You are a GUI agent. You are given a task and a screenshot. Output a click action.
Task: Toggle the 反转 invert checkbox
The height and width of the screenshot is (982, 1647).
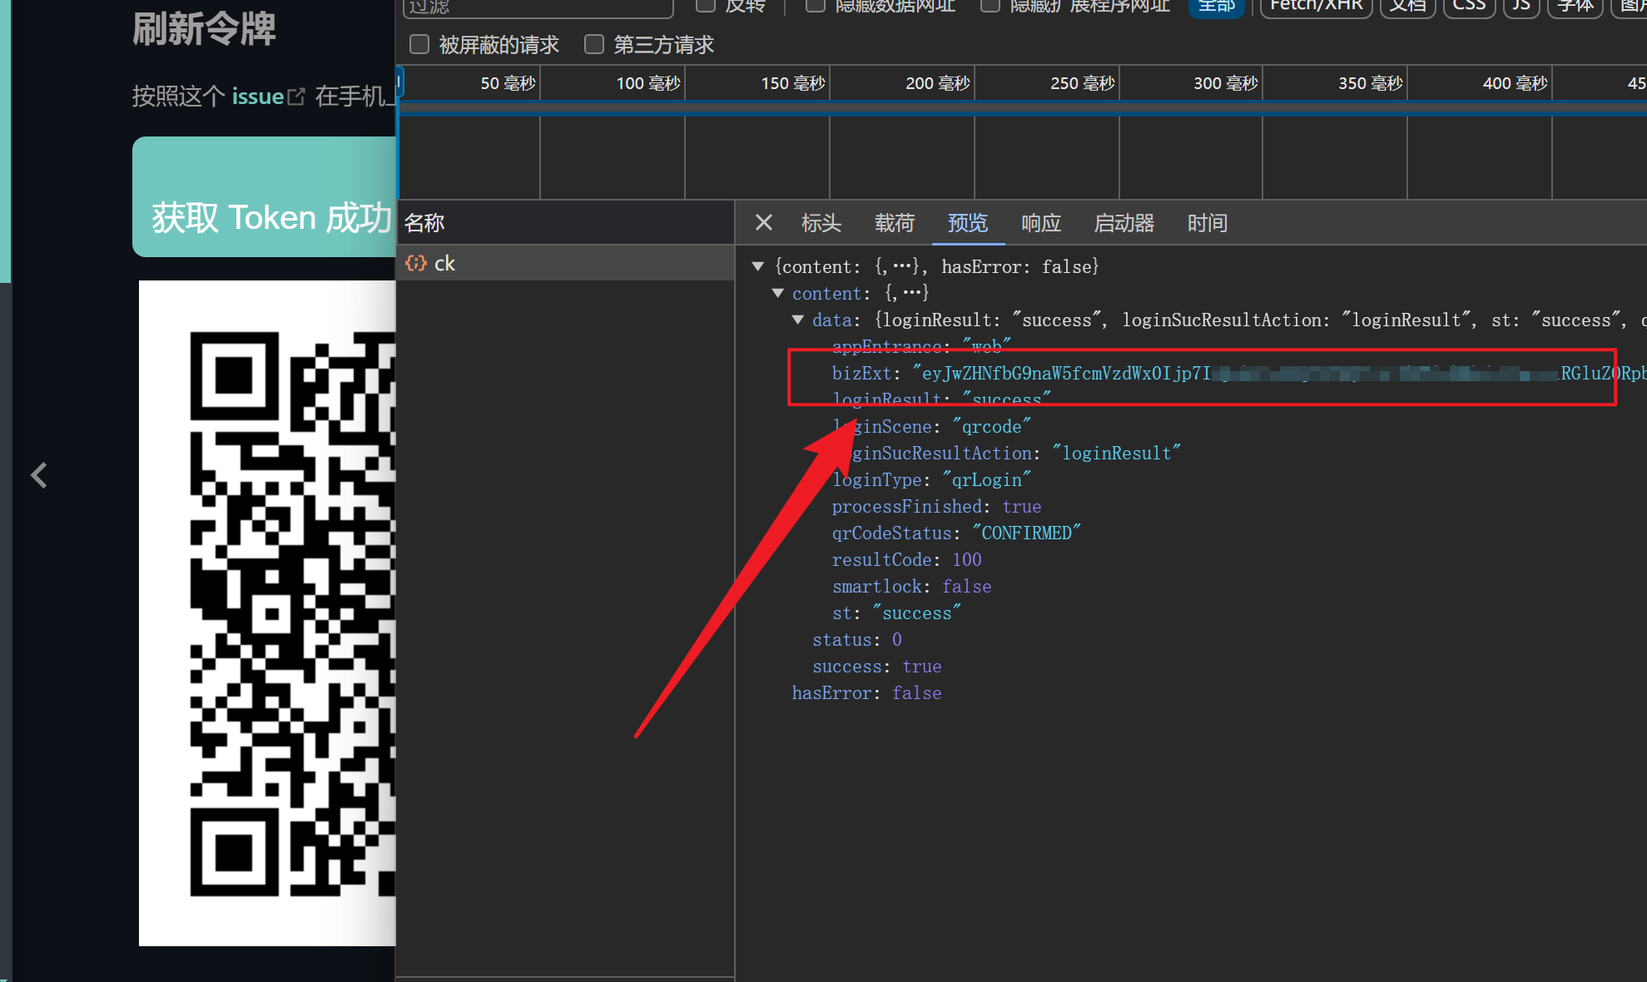705,5
